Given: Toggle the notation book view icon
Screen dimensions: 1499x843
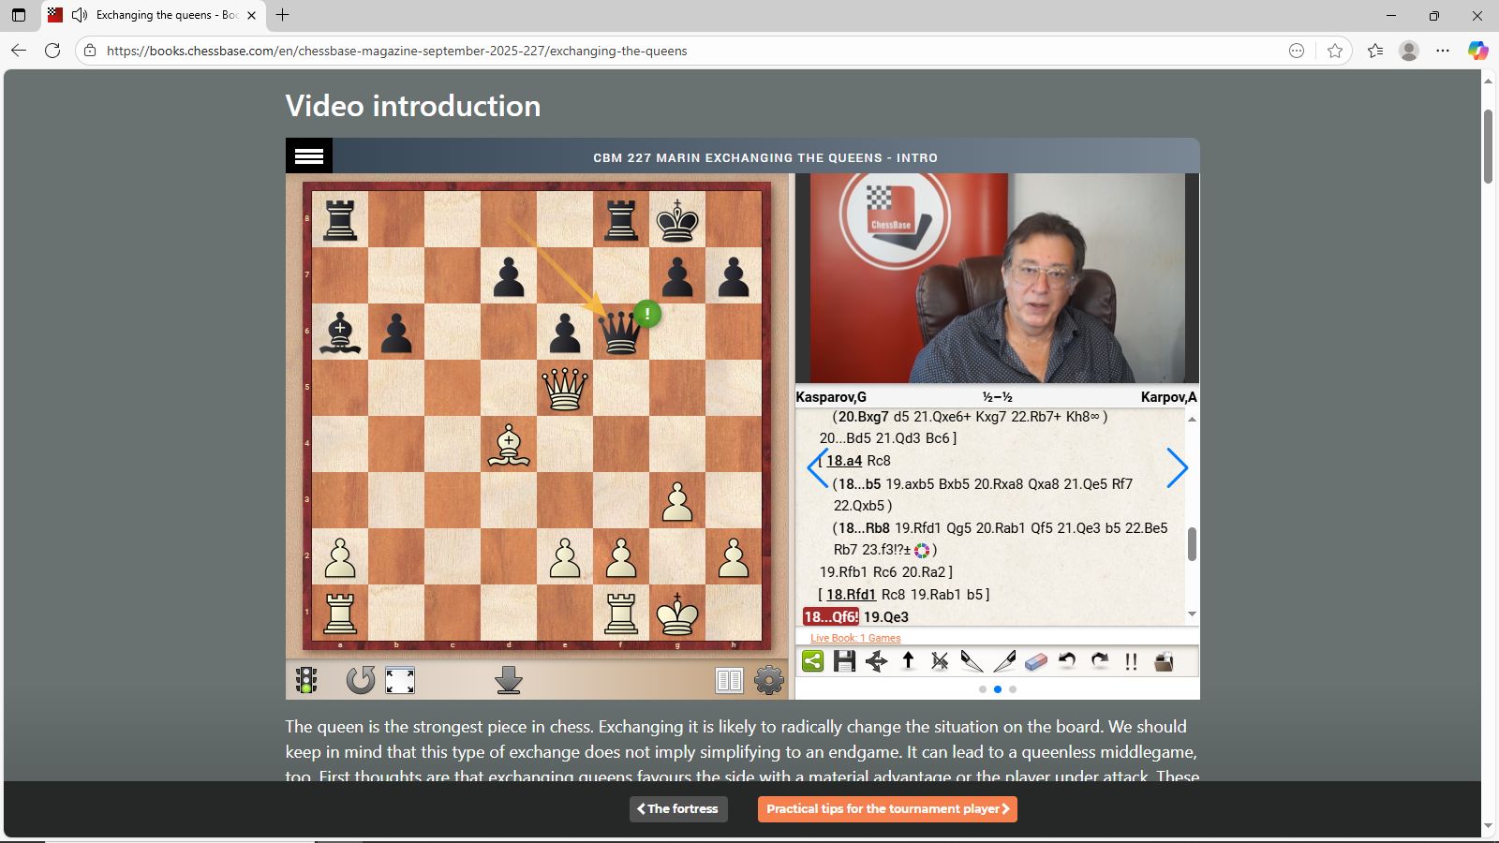Looking at the screenshot, I should (x=729, y=680).
